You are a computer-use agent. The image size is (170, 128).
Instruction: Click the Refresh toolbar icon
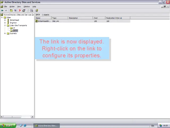coord(28,11)
